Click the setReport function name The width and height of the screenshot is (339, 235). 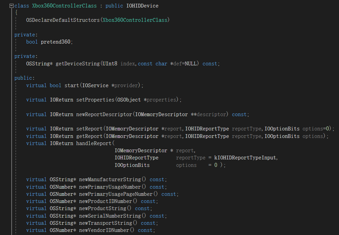[x=89, y=129]
